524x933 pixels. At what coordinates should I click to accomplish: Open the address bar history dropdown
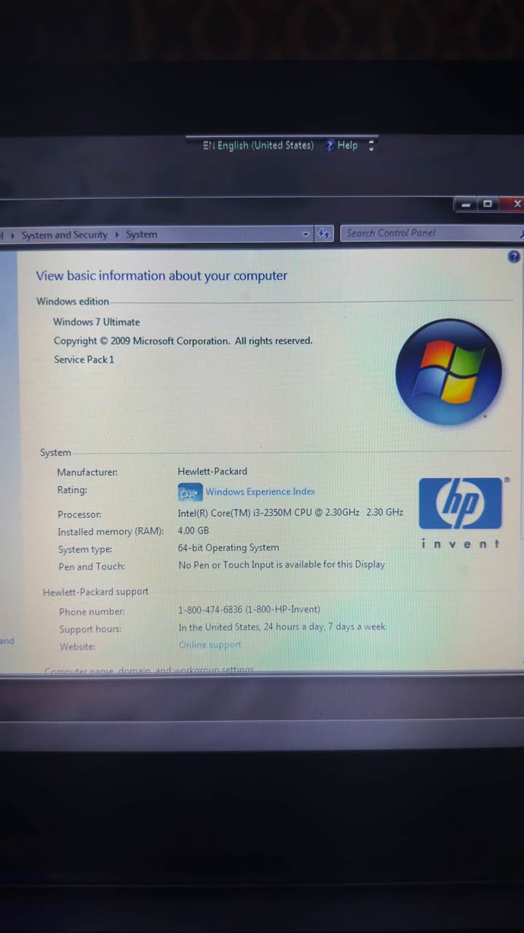306,234
